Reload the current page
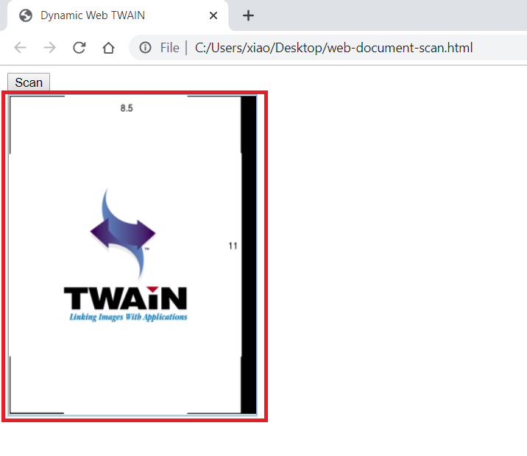527x456 pixels. click(79, 48)
